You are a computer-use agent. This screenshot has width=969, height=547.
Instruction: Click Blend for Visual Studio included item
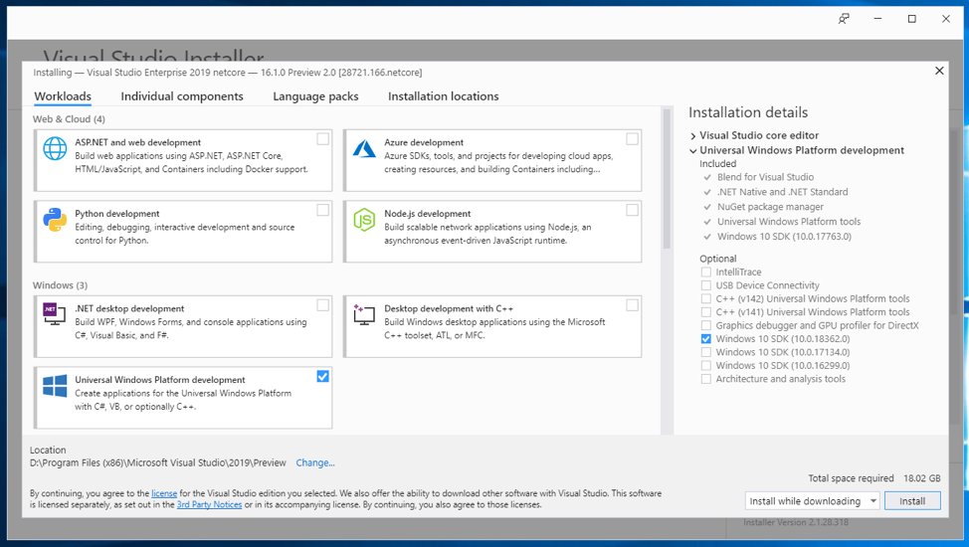pyautogui.click(x=765, y=177)
